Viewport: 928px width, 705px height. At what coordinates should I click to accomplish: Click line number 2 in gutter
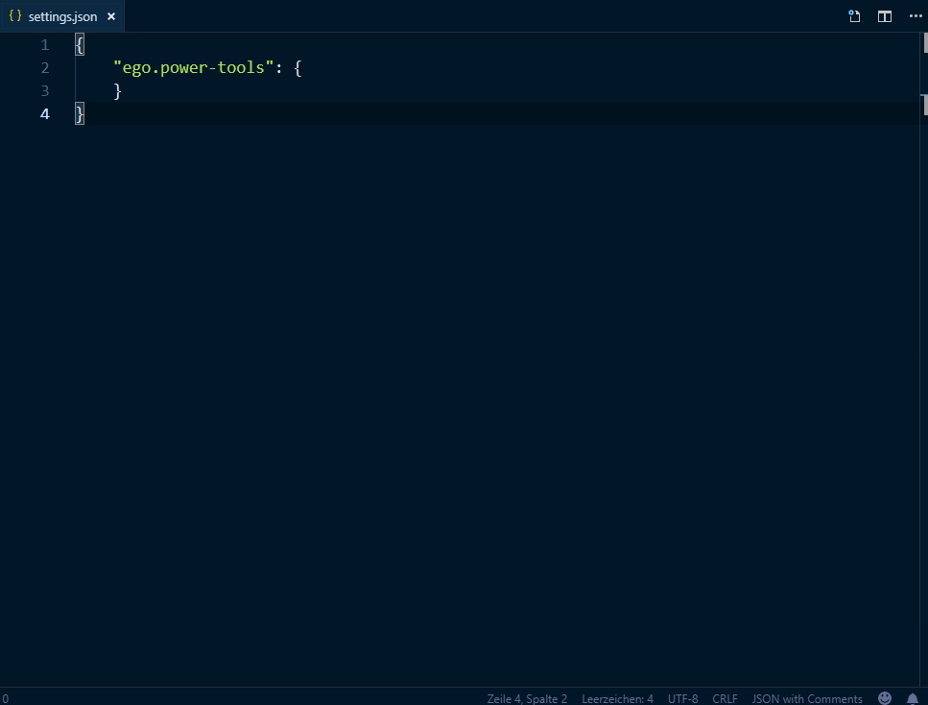point(45,68)
